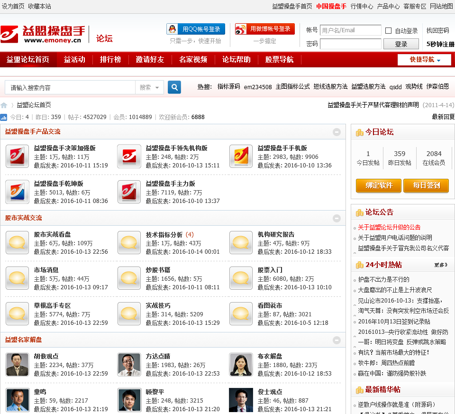Open 护盘不出力是不行的 hot post
Image resolution: width=455 pixels, height=414 pixels.
[x=383, y=280]
